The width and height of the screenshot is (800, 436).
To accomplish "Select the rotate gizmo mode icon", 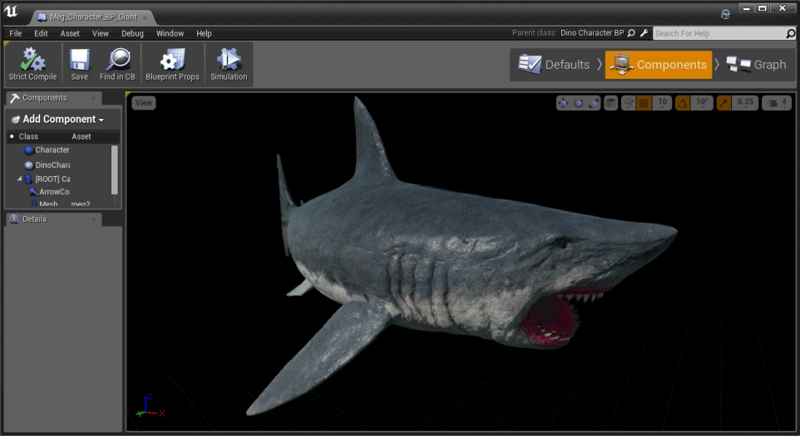I will (x=578, y=103).
